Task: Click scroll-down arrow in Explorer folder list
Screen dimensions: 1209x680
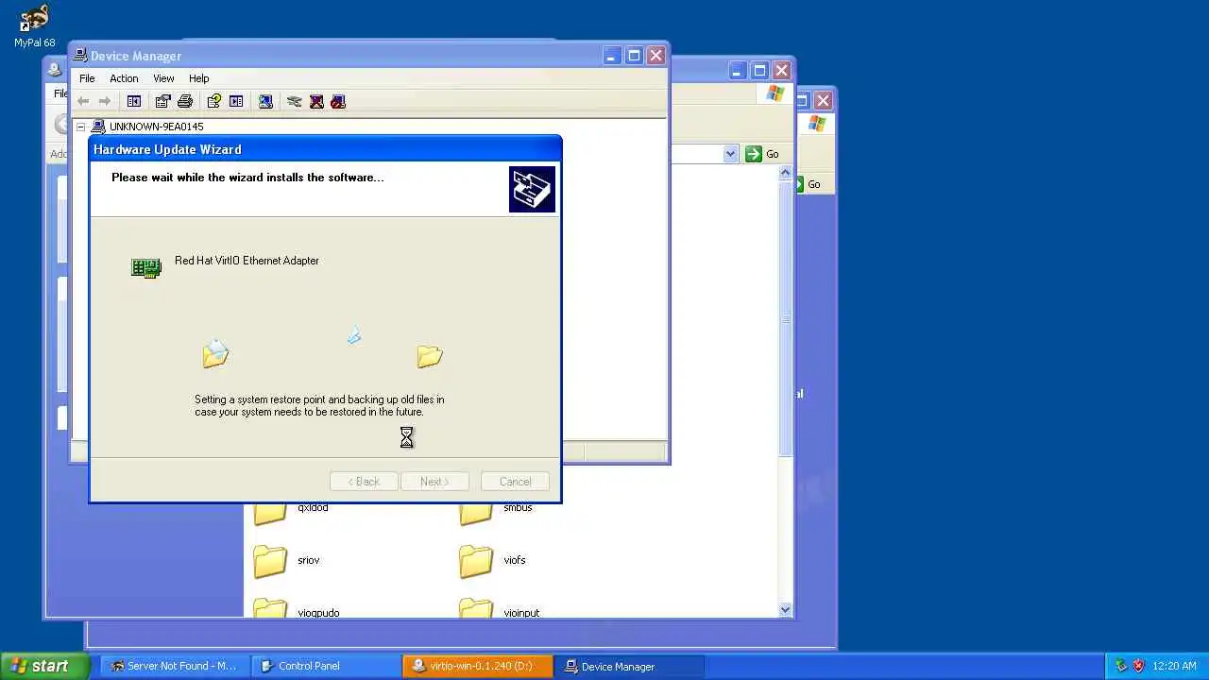Action: [x=785, y=610]
